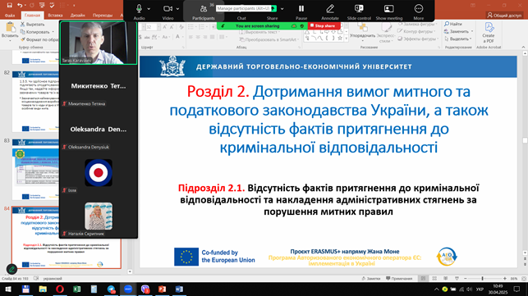Switch to Reading view icon
The width and height of the screenshot is (528, 296).
tap(446, 278)
